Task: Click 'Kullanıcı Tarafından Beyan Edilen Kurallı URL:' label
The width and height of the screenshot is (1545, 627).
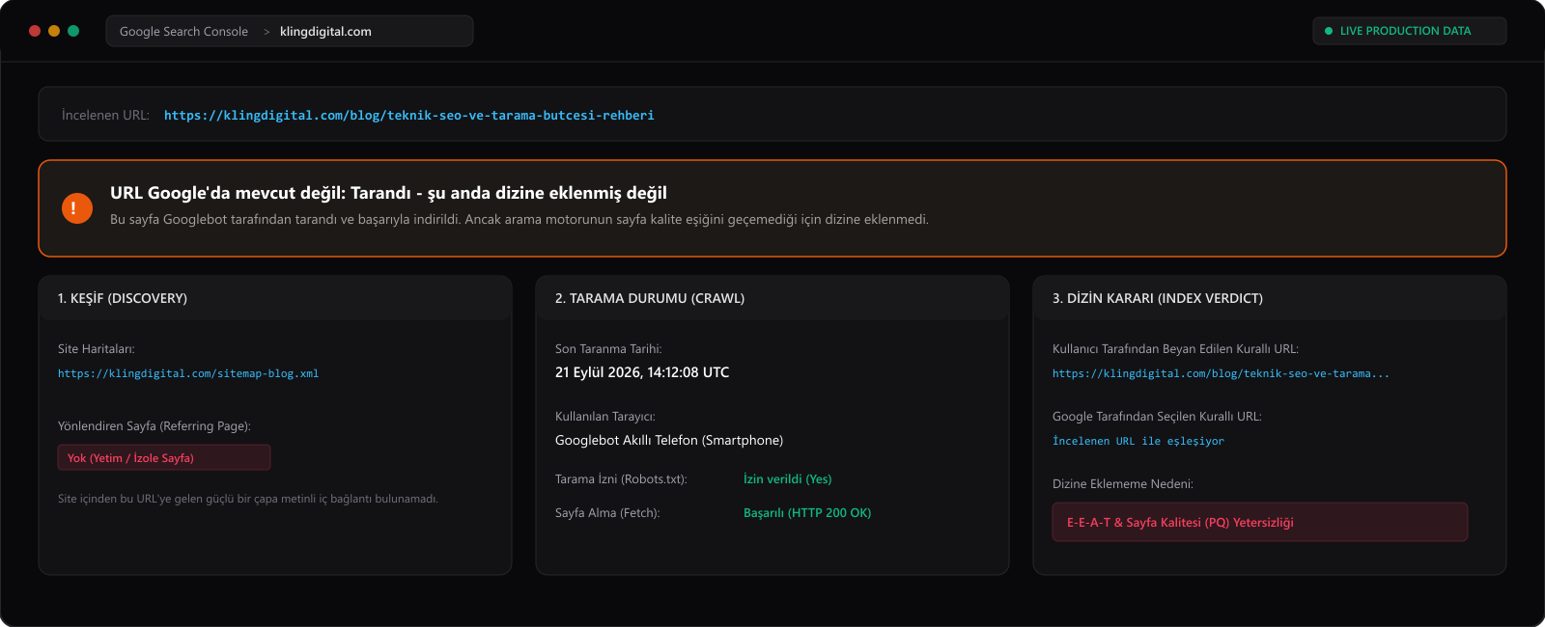Action: click(1175, 348)
